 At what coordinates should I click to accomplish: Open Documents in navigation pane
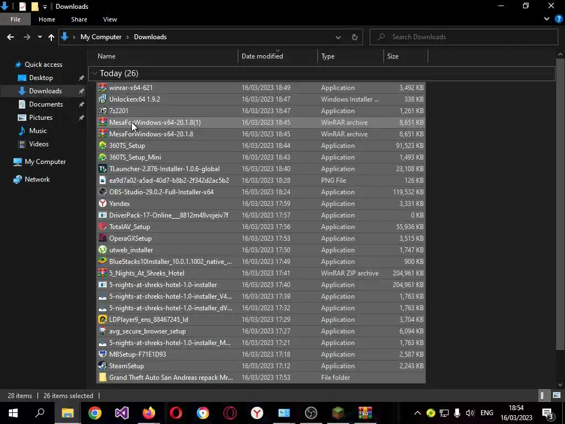pyautogui.click(x=46, y=104)
